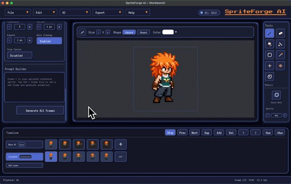Screen dimensions: 291x184
Task: Select third frame thumbnail in Base AI row
Action: coord(79,144)
